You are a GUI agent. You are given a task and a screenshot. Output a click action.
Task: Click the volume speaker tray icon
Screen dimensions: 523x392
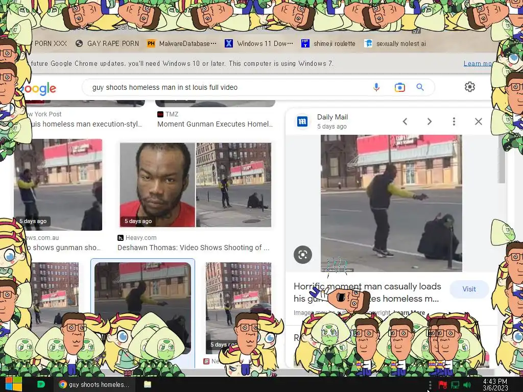pos(467,385)
